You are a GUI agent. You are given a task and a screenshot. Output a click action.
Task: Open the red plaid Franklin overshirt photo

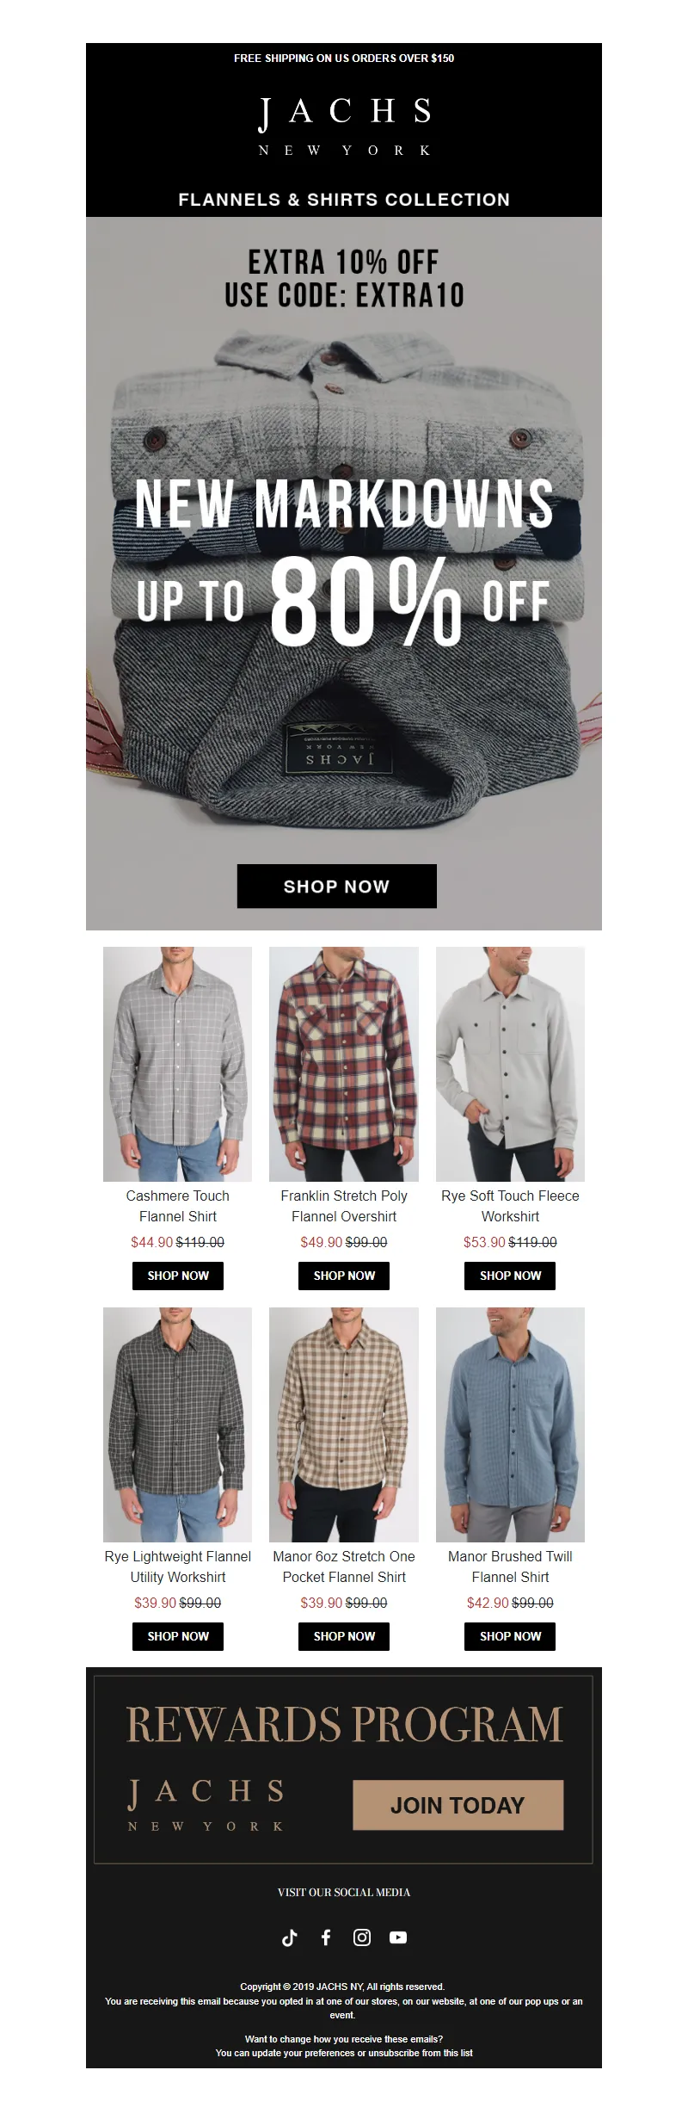pyautogui.click(x=344, y=1064)
